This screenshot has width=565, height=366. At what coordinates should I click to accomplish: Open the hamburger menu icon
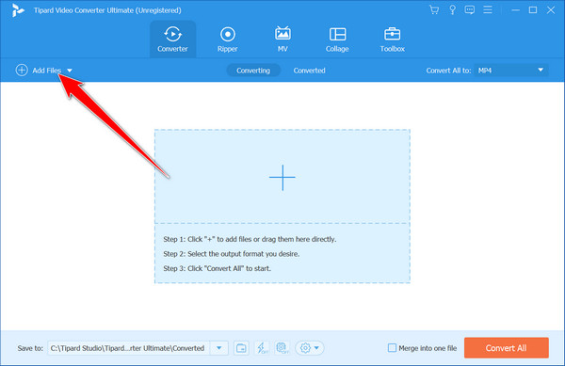point(488,9)
